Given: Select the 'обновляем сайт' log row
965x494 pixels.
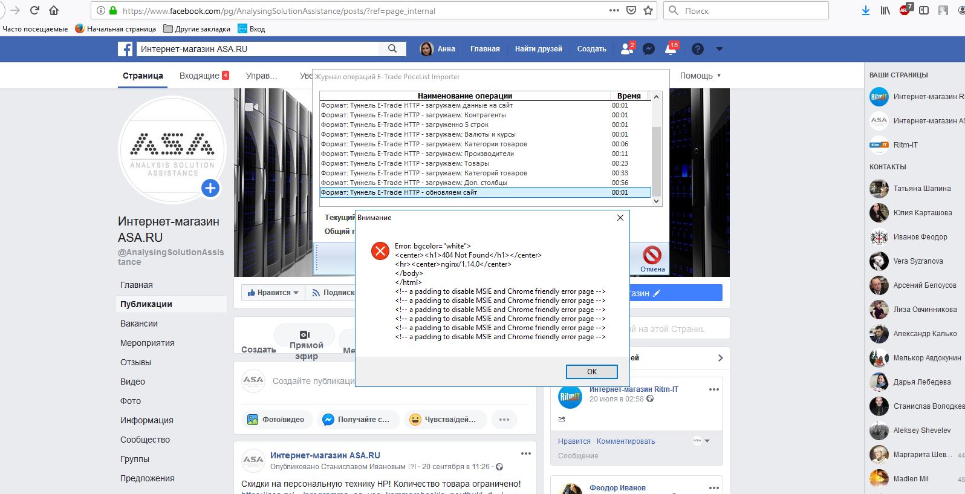Looking at the screenshot, I should point(485,192).
